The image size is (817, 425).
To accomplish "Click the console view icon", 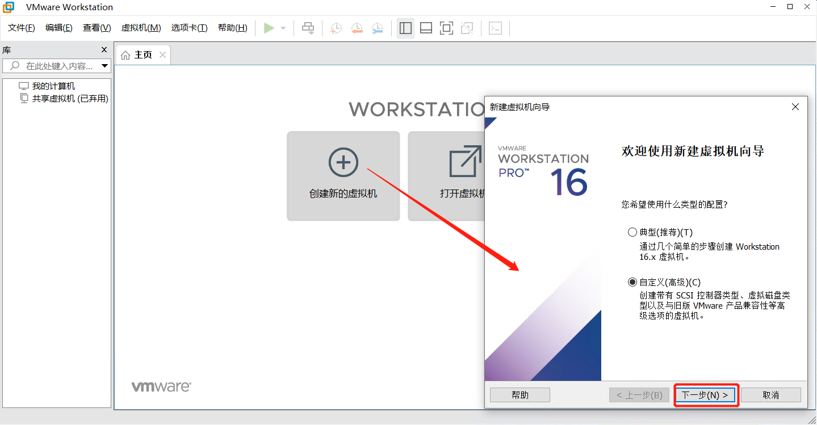I will pos(495,28).
